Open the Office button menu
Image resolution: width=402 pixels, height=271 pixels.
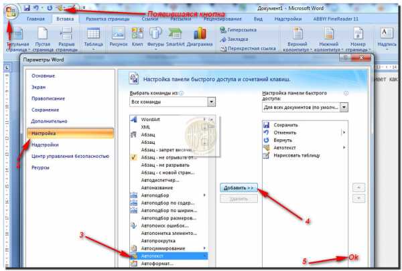[x=11, y=11]
